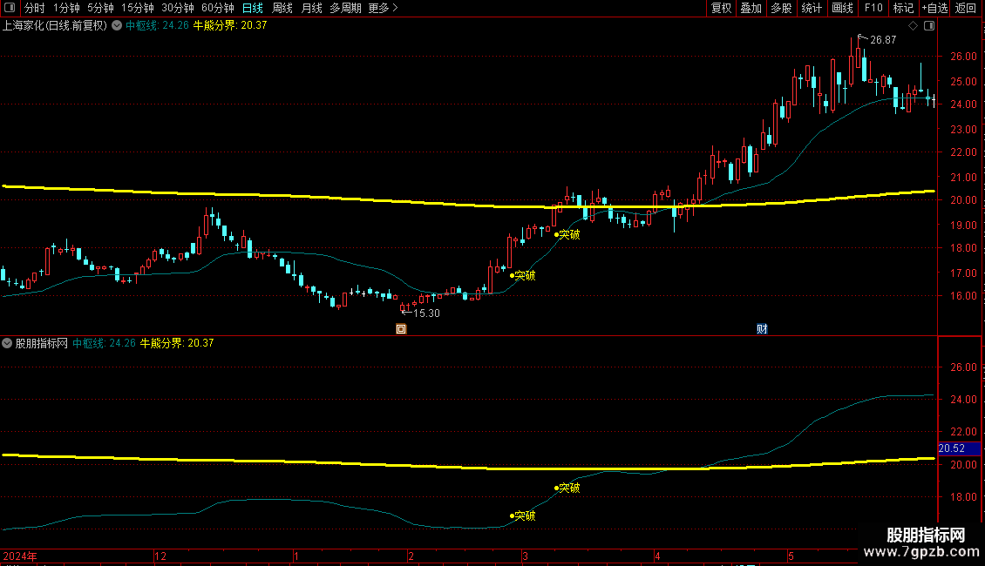Open the 多周期 multi-period view

[x=345, y=8]
